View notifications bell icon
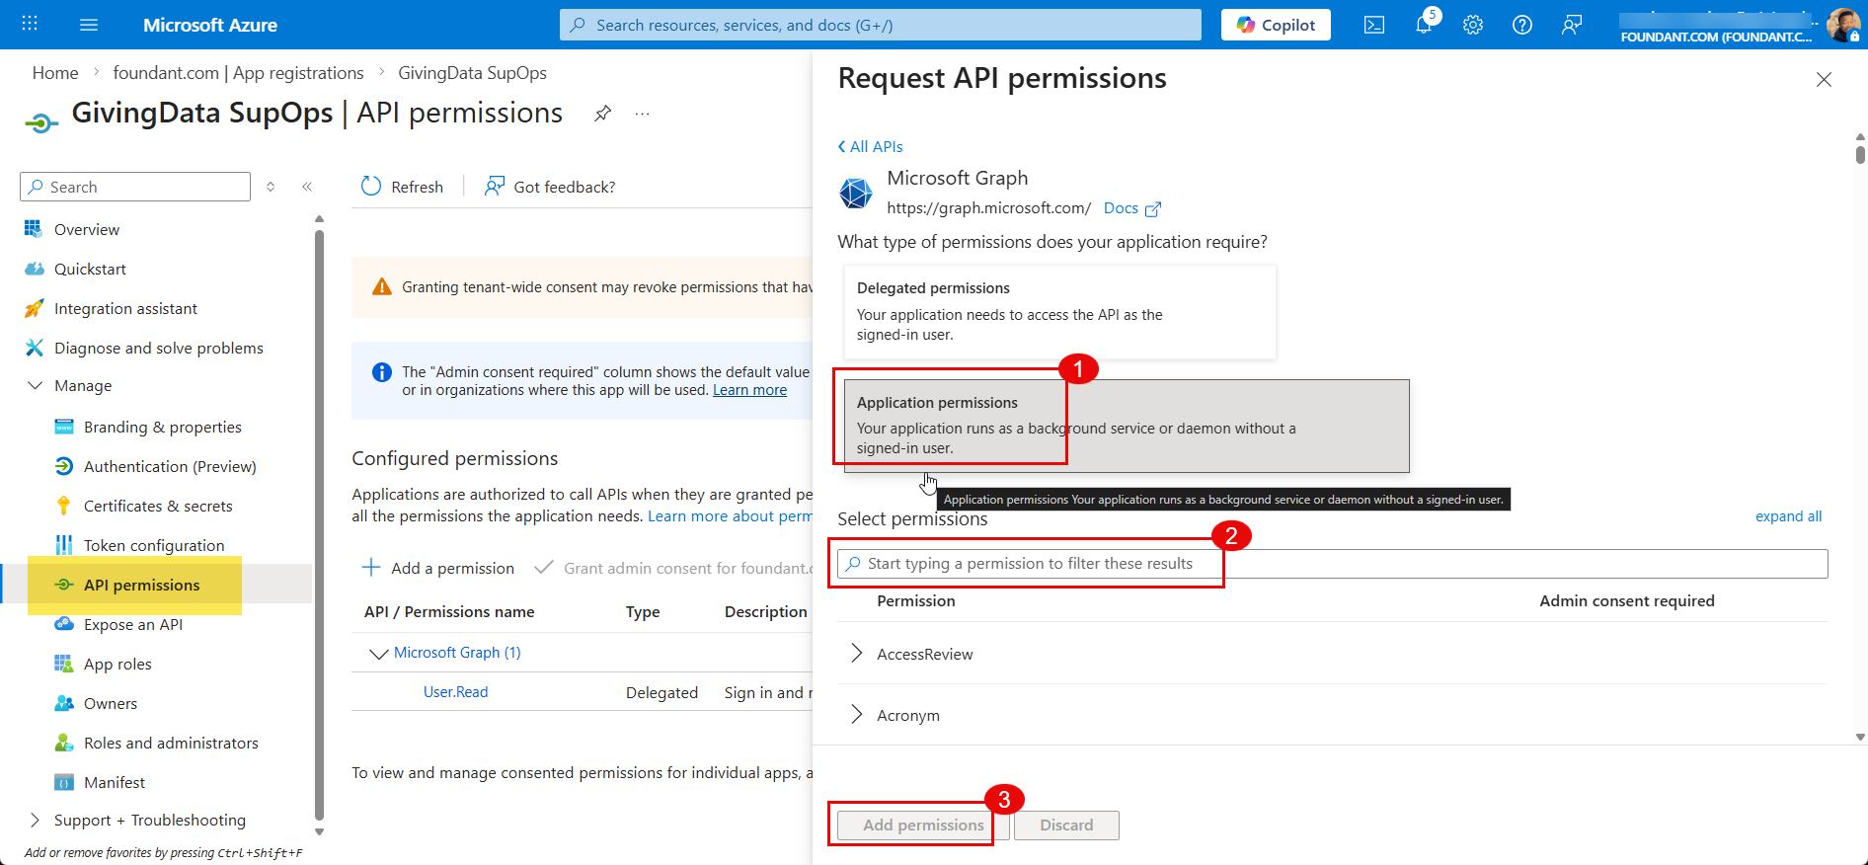This screenshot has height=865, width=1868. pos(1424,25)
